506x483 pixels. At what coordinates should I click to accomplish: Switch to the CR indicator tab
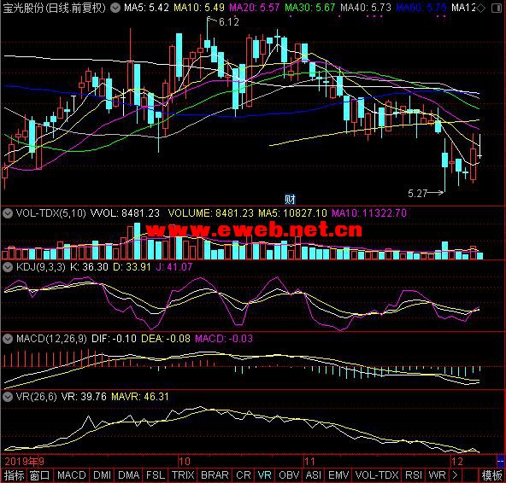[244, 475]
